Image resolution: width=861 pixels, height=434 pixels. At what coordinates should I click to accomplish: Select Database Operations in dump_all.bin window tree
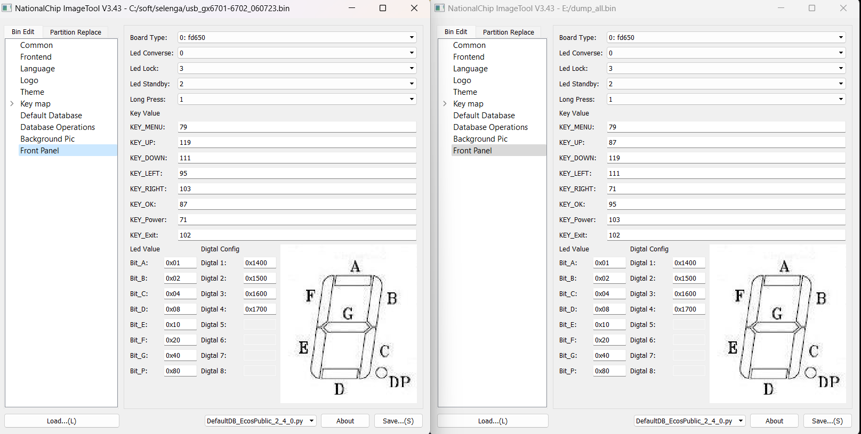click(x=490, y=127)
